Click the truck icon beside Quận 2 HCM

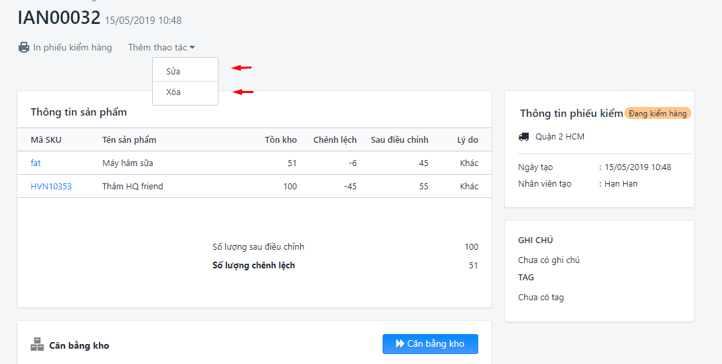tap(523, 137)
